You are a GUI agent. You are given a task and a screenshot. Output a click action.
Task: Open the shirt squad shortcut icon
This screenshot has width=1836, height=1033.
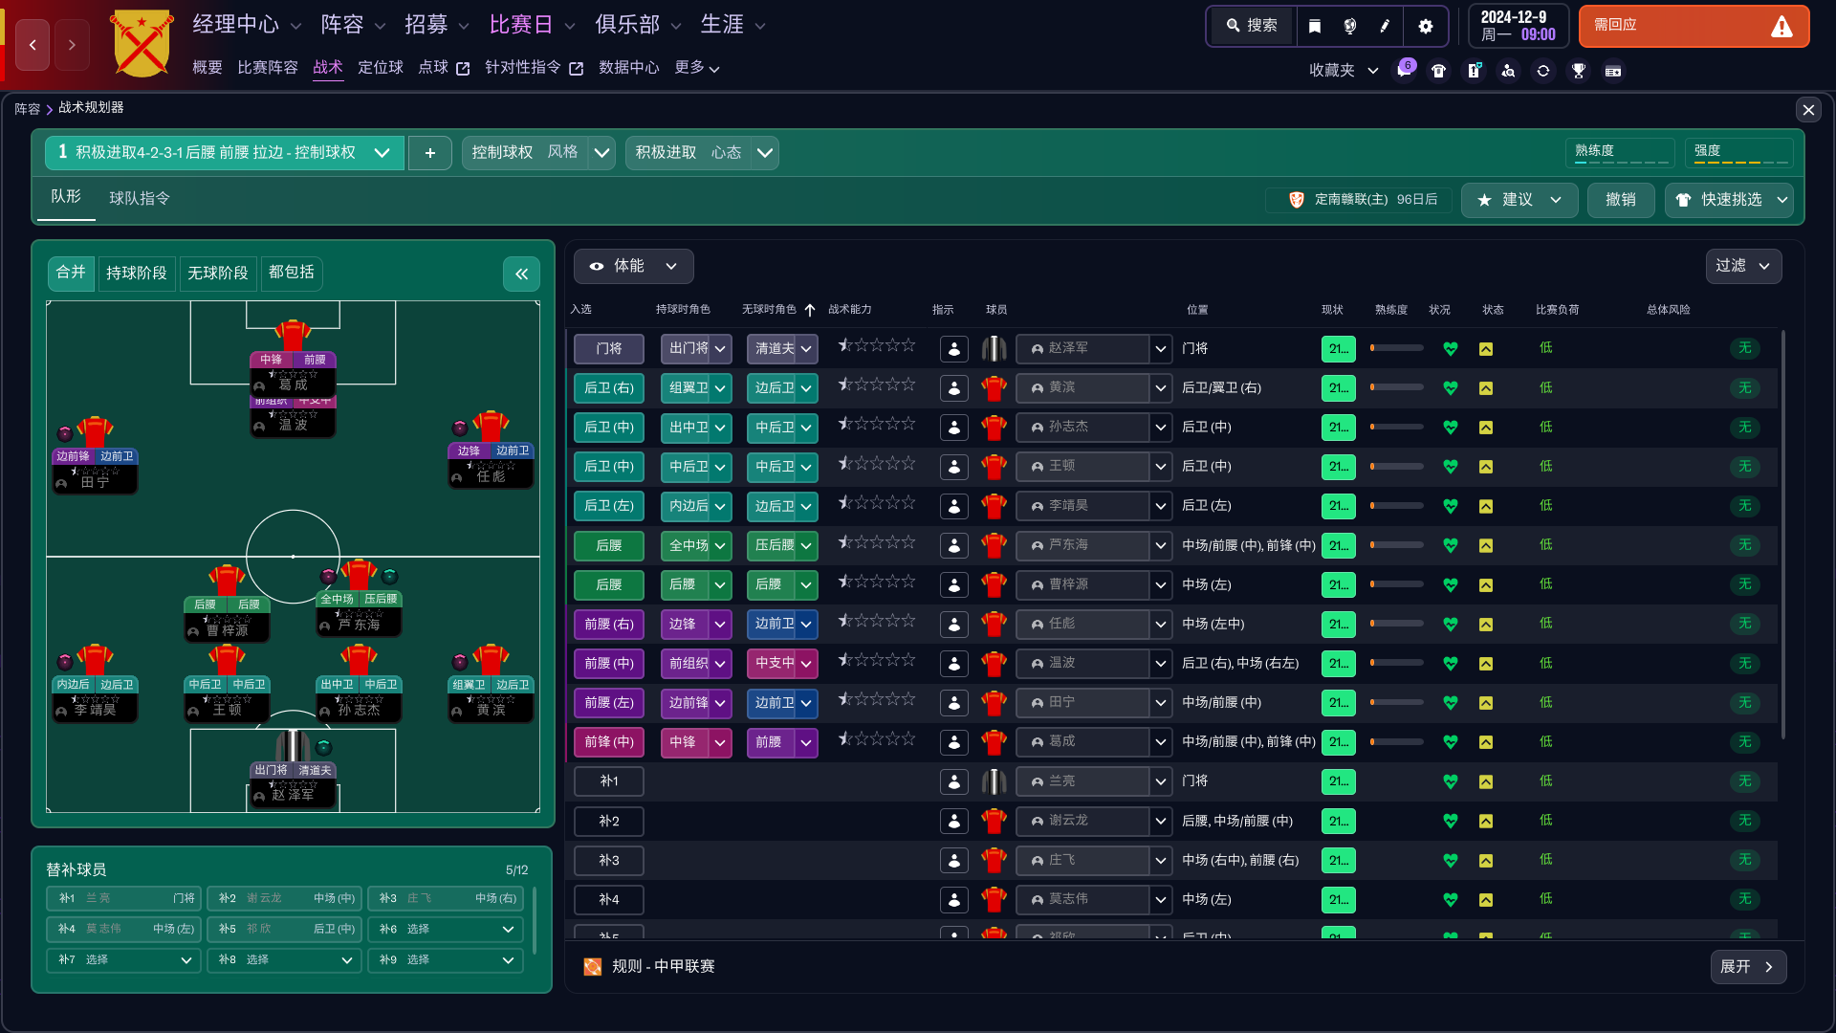click(x=1438, y=71)
